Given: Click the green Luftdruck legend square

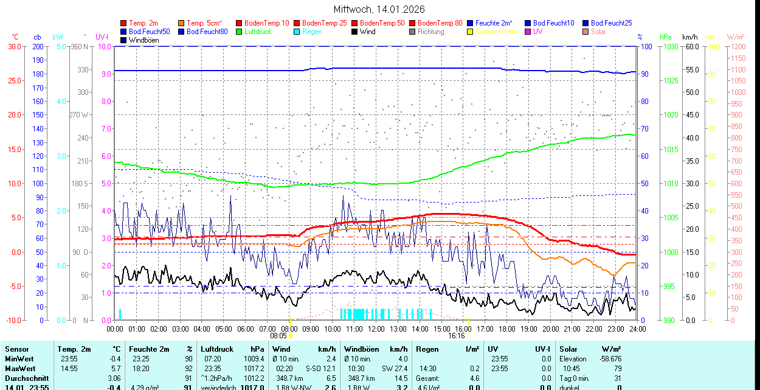Looking at the screenshot, I should 239,32.
